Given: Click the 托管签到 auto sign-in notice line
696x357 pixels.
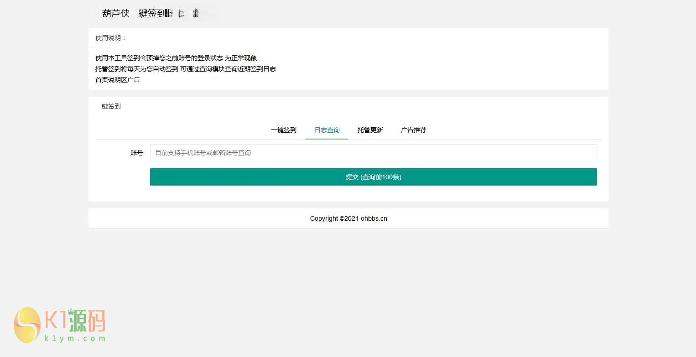Looking at the screenshot, I should click(x=186, y=69).
